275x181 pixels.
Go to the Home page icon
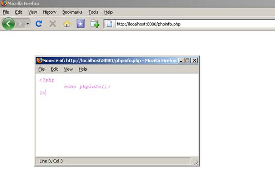click(66, 24)
